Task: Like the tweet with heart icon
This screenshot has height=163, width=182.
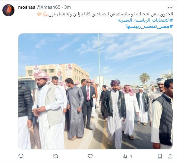Action: [x=90, y=156]
